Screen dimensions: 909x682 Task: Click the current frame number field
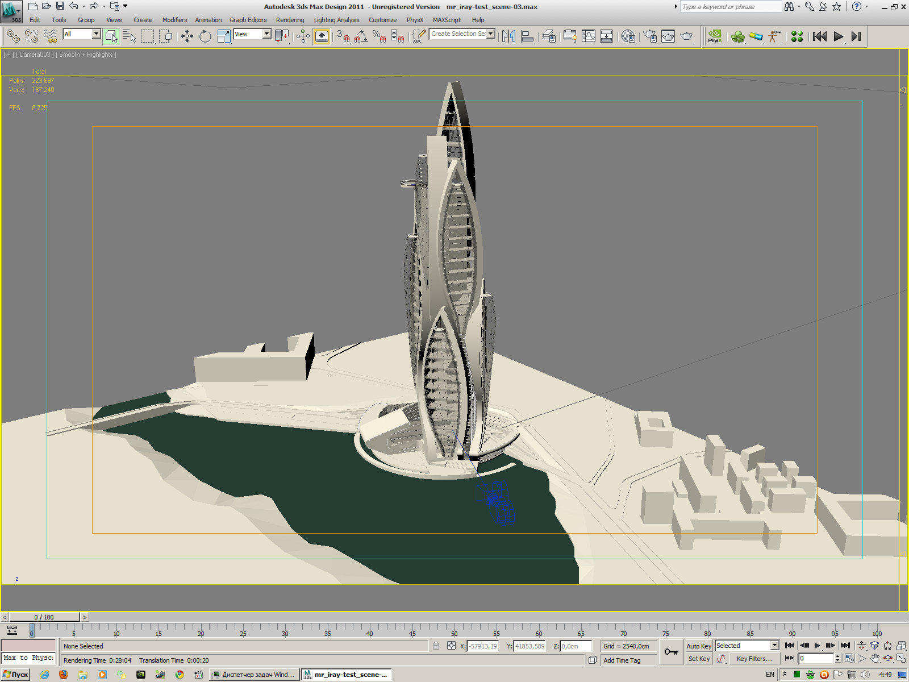[x=816, y=658]
